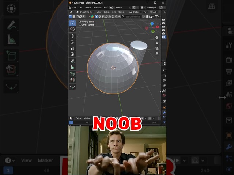Jump to end with playback button
The width and height of the screenshot is (234, 175).
142,118
